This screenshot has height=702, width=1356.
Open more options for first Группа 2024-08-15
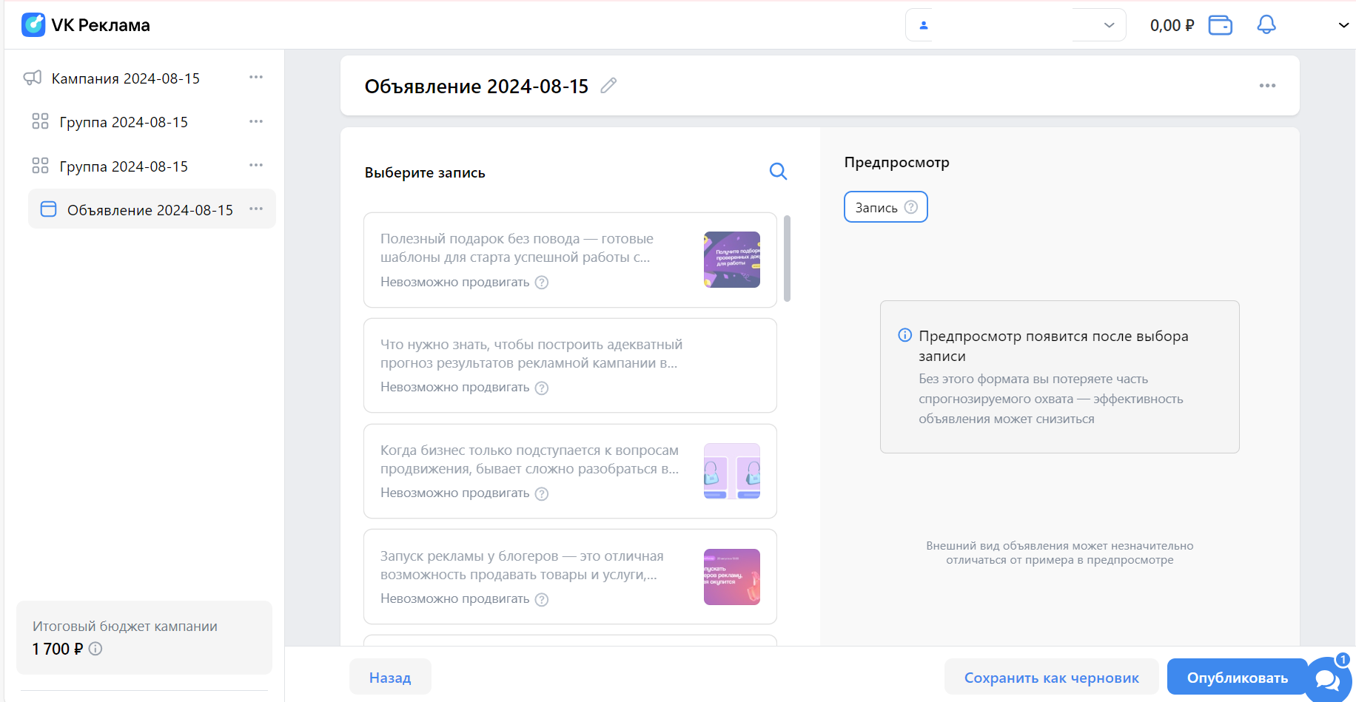coord(256,121)
